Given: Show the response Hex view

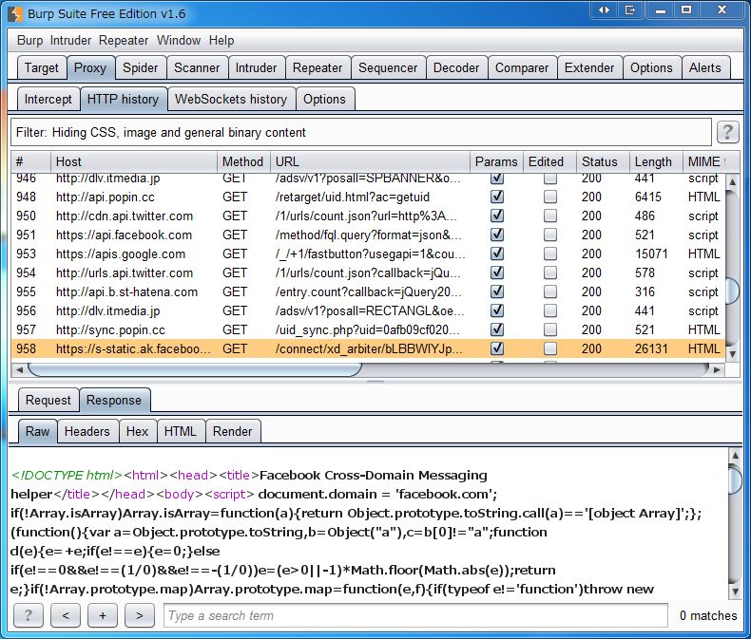Looking at the screenshot, I should pyautogui.click(x=137, y=431).
